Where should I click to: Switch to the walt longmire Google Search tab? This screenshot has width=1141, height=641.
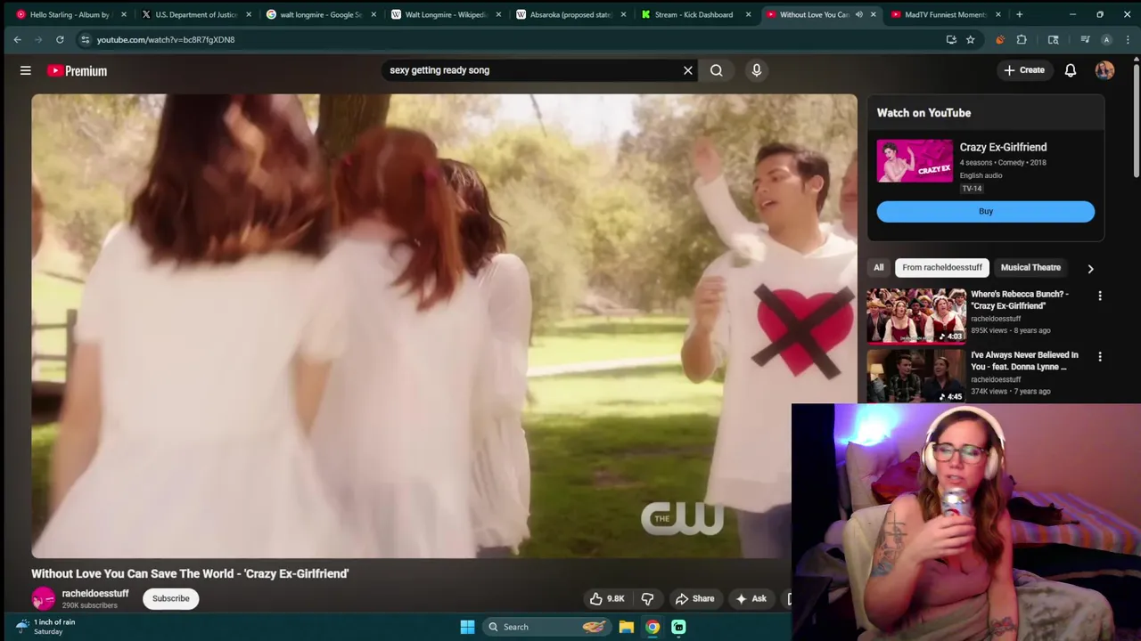pos(320,14)
